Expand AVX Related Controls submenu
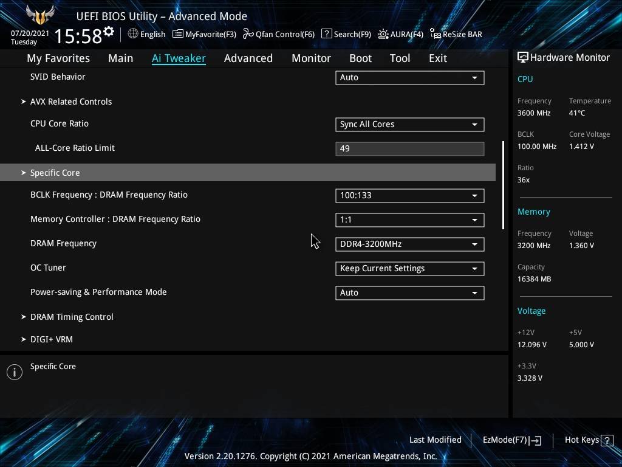The width and height of the screenshot is (622, 467). click(70, 102)
